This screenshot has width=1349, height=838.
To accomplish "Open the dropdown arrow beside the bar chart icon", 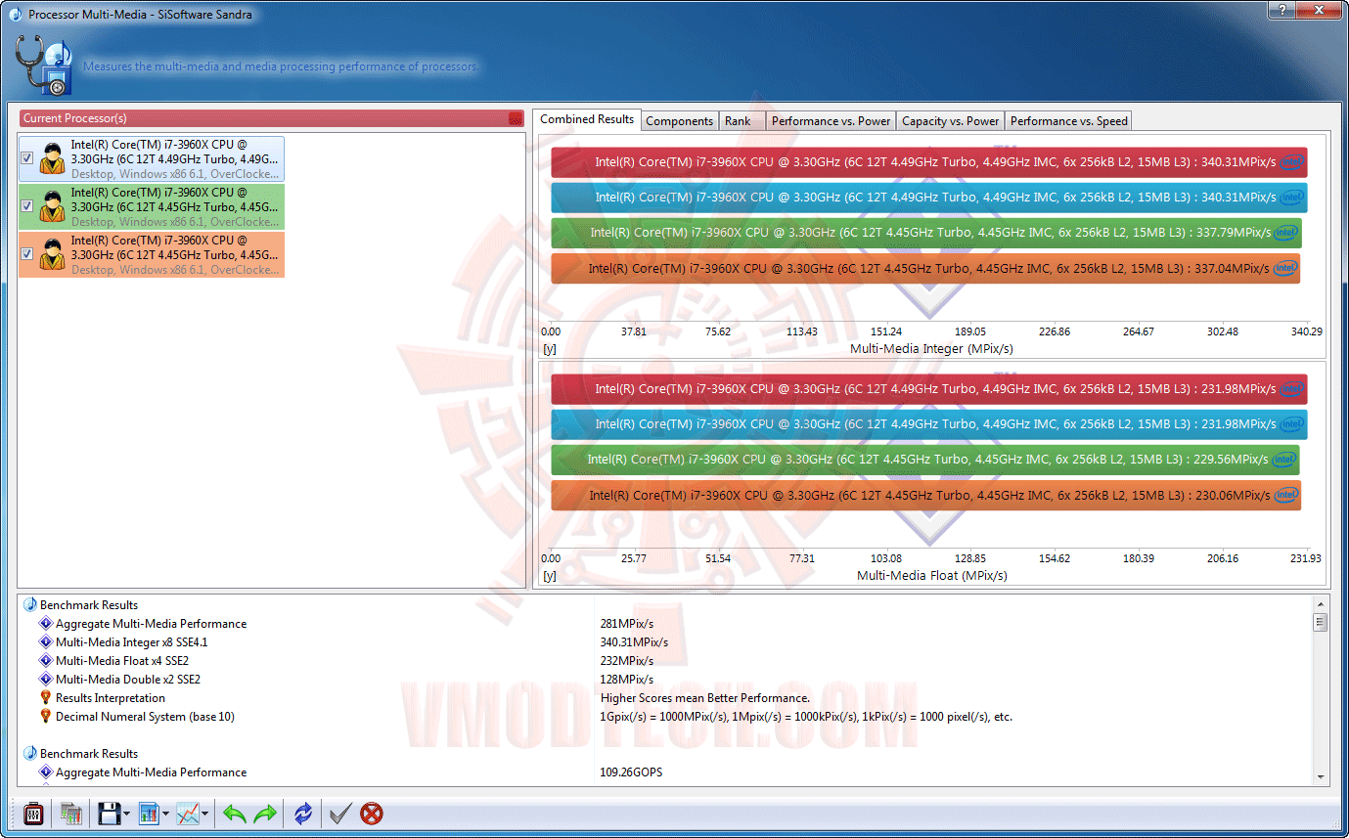I will 166,814.
